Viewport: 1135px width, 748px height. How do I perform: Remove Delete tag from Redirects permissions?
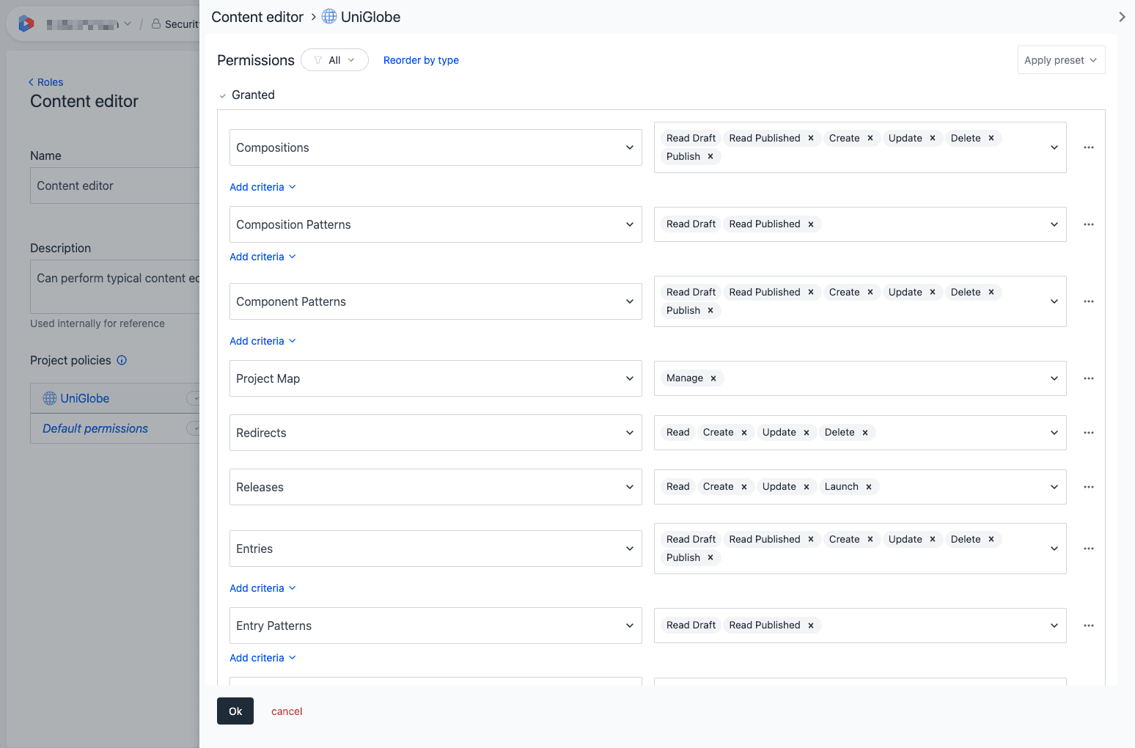(x=865, y=433)
